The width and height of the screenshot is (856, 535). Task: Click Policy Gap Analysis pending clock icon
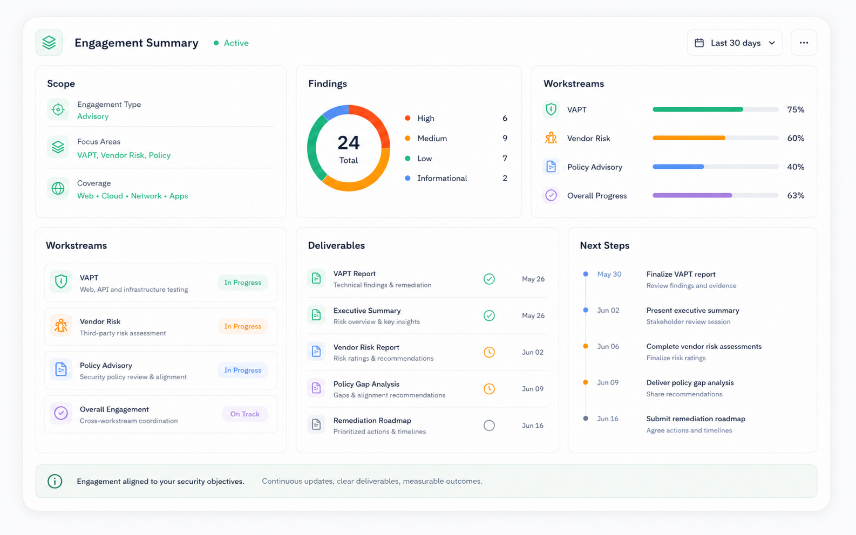point(489,389)
